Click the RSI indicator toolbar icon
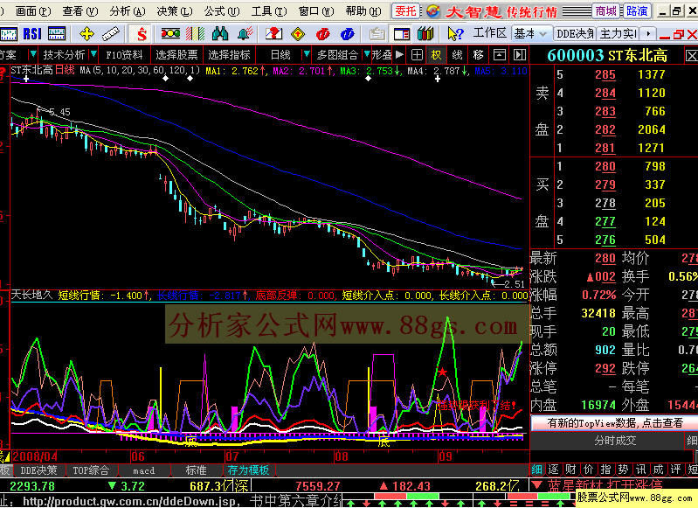 tap(32, 34)
